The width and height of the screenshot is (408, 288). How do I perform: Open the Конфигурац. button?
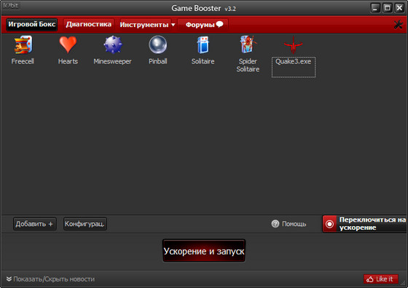pos(85,224)
